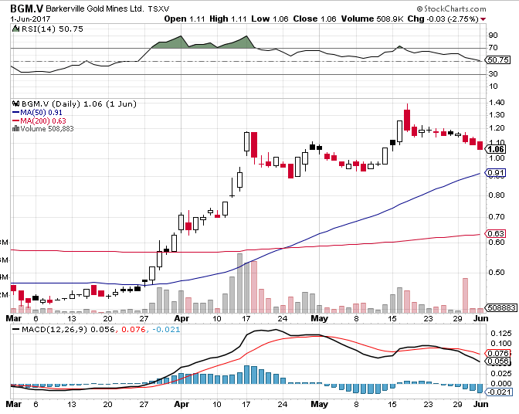519x414 pixels.
Task: Click the BGM.V (Daily) 1.06 (1 Jun) legend
Action: click(x=79, y=104)
